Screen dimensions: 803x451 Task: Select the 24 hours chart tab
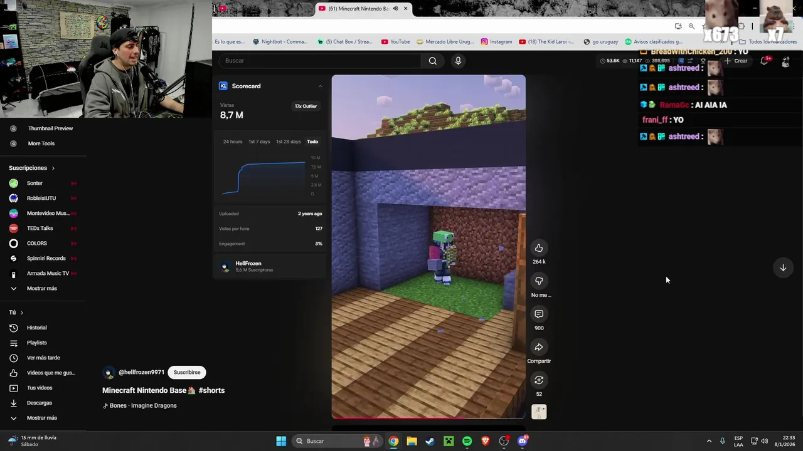click(233, 142)
